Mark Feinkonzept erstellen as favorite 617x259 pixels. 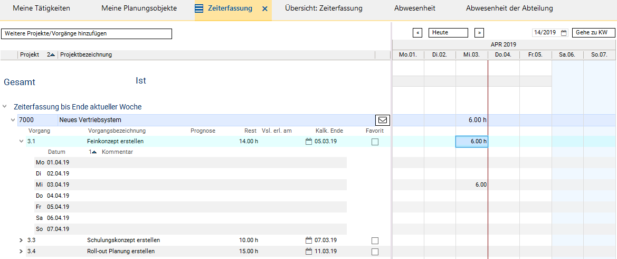coord(375,142)
